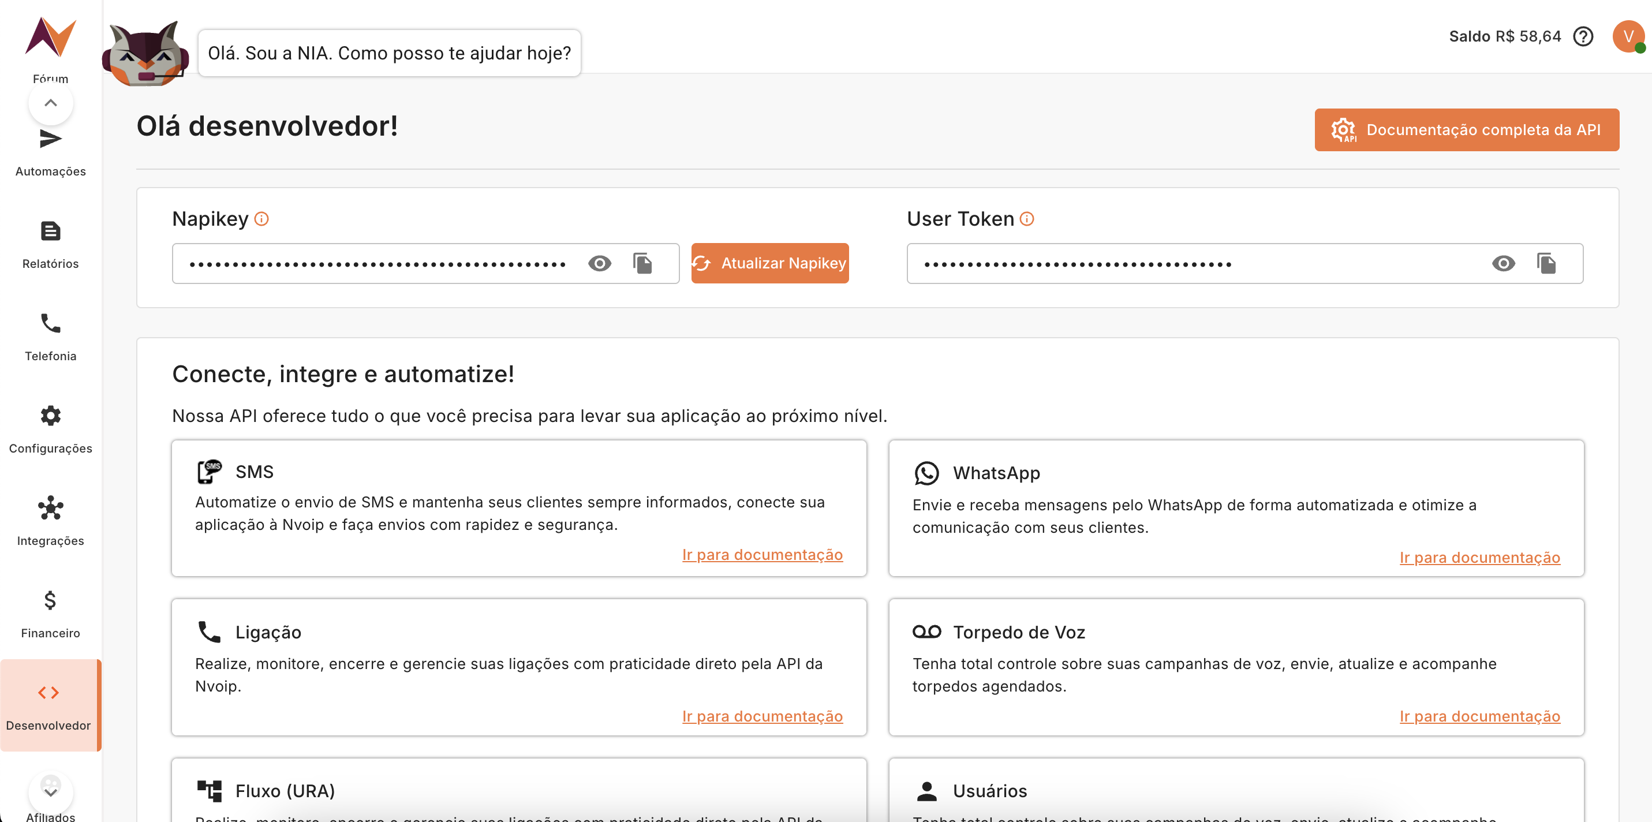Click the NIA assistant mascot

click(x=146, y=54)
